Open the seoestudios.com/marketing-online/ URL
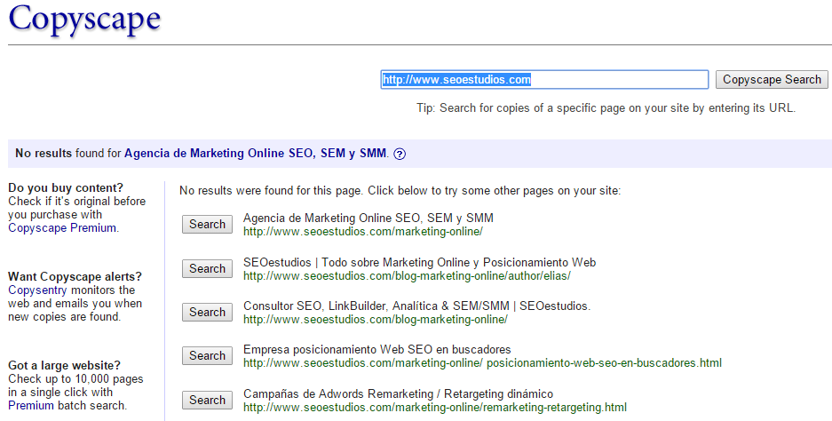Screen dimensions: 832x421 point(363,232)
